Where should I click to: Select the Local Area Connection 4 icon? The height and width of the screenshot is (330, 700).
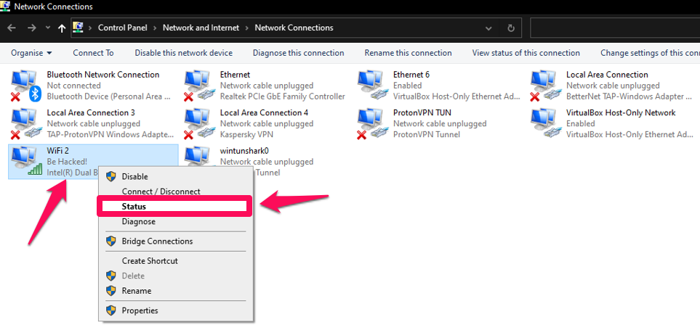pyautogui.click(x=199, y=124)
